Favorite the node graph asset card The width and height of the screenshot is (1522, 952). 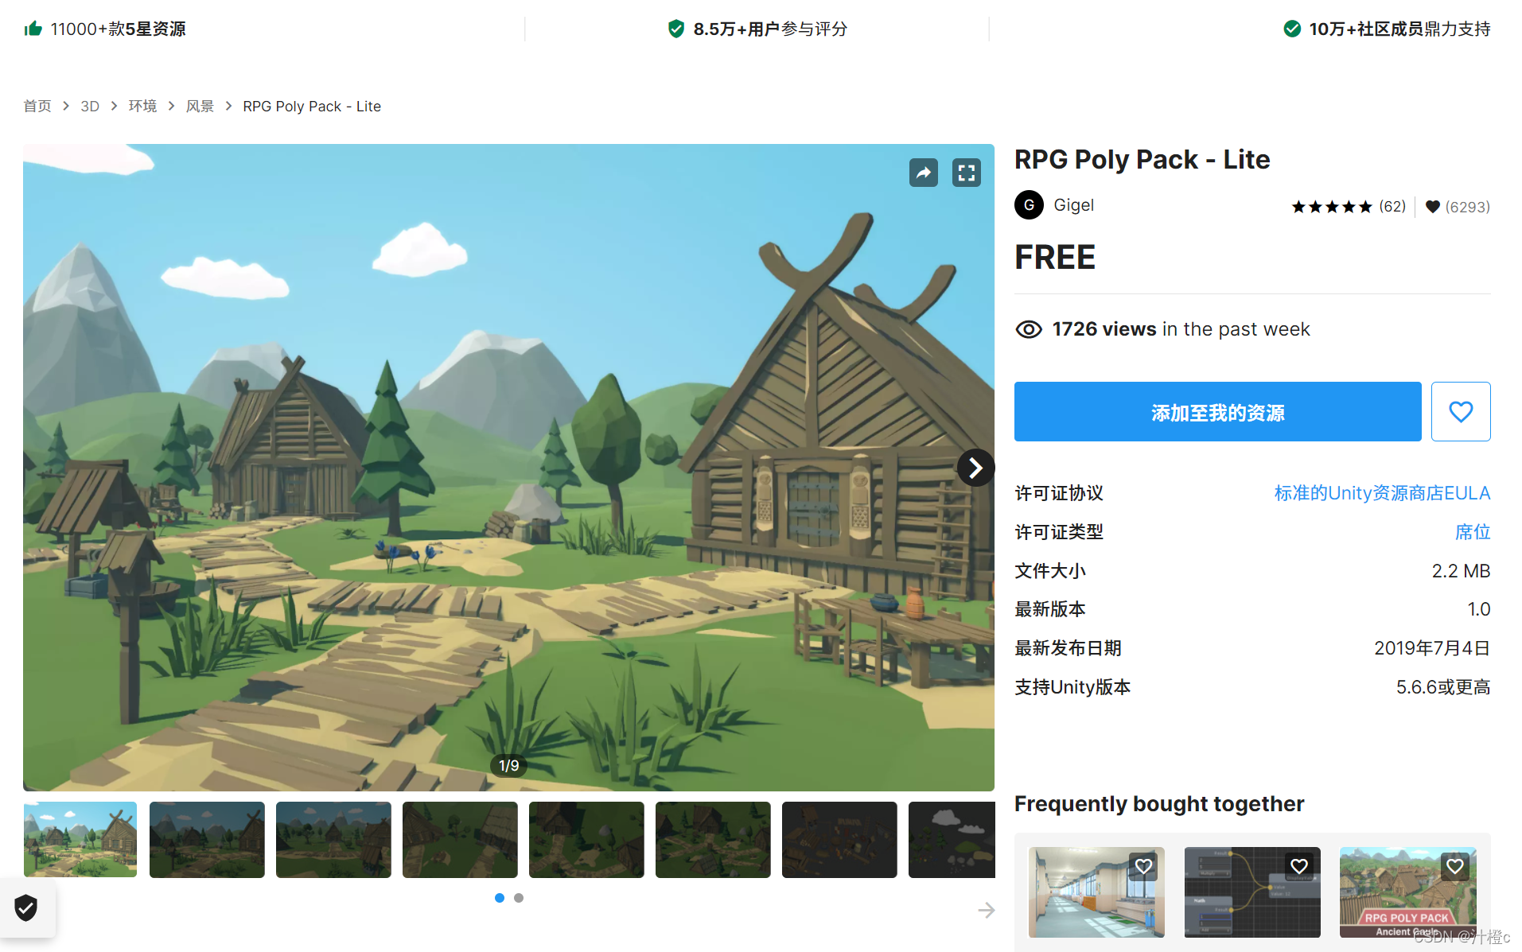[x=1299, y=866]
